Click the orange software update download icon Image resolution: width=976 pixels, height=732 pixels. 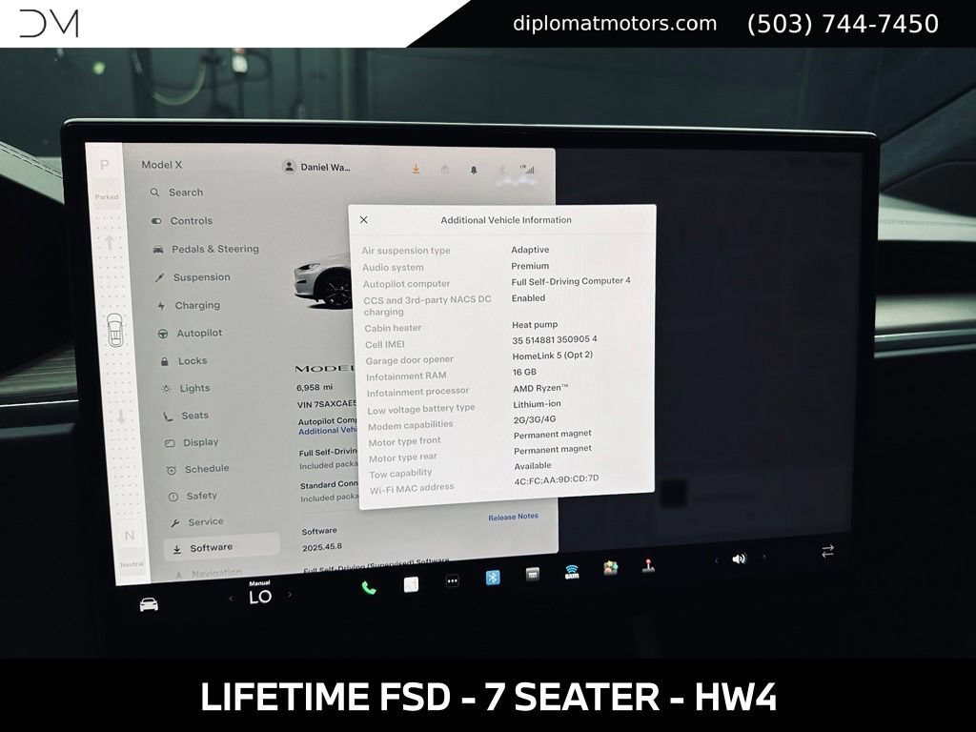(416, 169)
